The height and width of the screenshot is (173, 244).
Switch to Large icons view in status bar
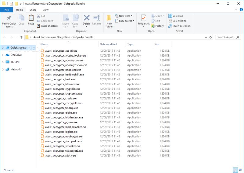point(240,170)
